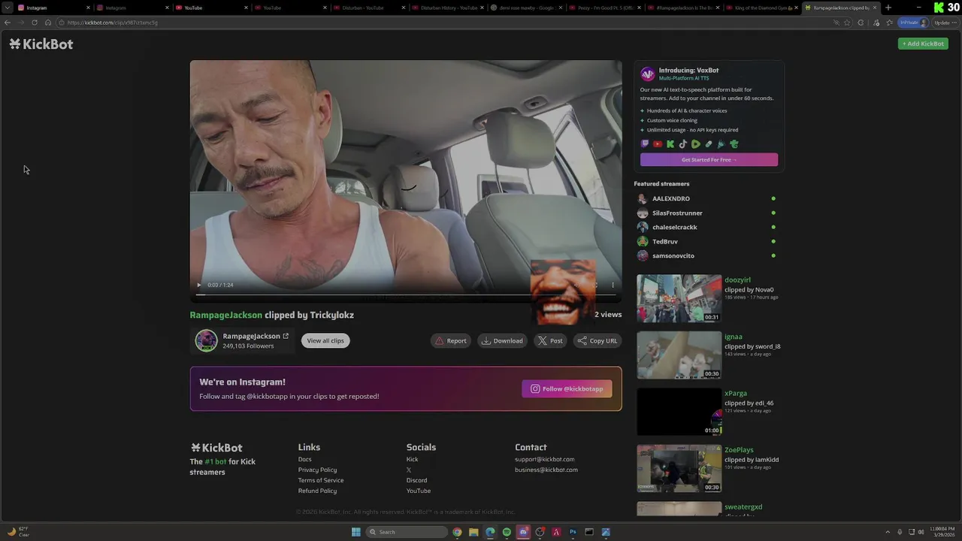Click the ZoePlays streamer name link
The width and height of the screenshot is (962, 541).
click(x=739, y=449)
